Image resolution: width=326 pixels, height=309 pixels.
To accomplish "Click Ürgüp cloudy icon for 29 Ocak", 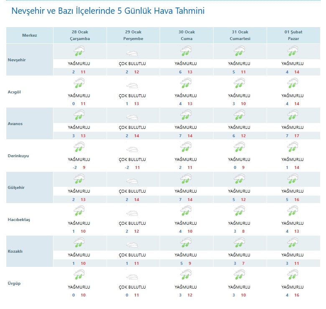I will 132,277.
